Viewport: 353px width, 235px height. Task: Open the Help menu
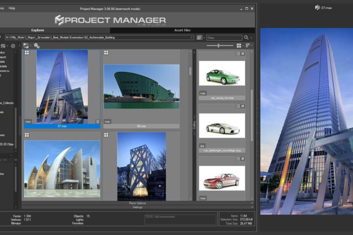(x=12, y=8)
